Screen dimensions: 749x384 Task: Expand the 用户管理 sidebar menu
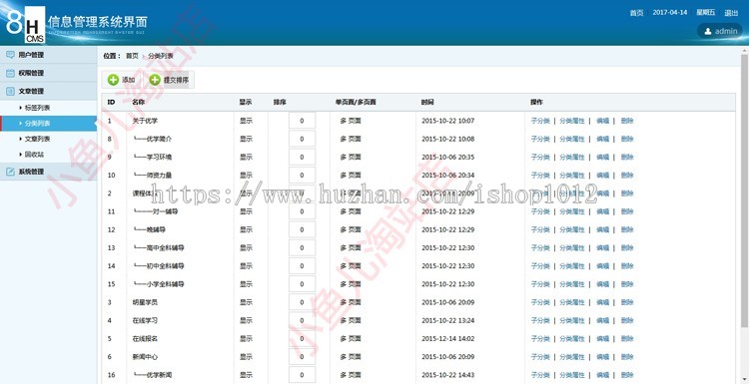[48, 55]
